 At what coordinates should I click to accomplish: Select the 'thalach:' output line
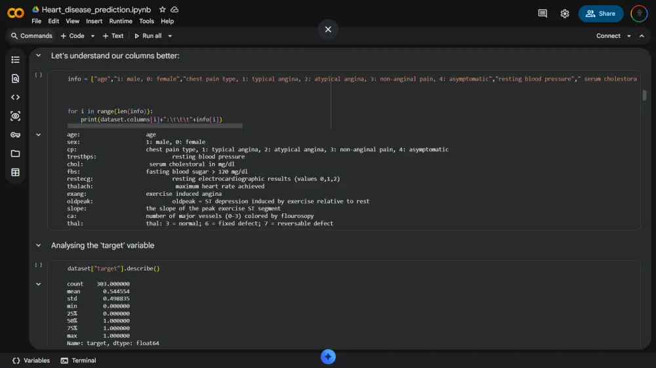tap(166, 187)
